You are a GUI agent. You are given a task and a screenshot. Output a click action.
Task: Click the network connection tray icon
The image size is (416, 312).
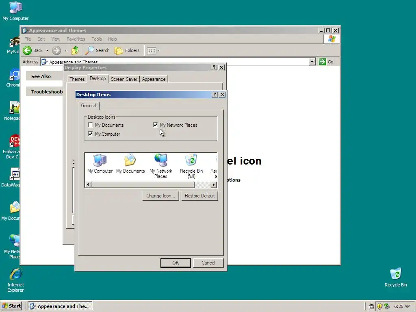point(387,306)
